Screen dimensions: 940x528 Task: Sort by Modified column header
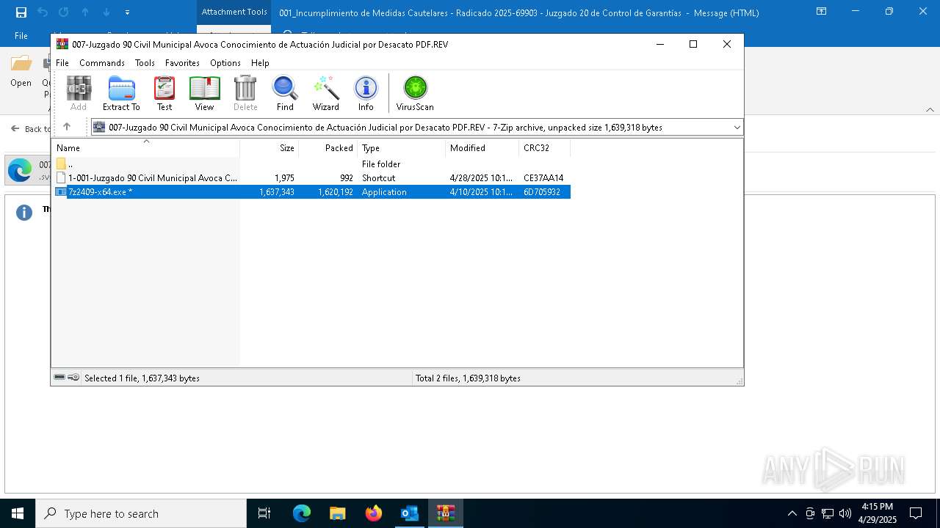482,147
